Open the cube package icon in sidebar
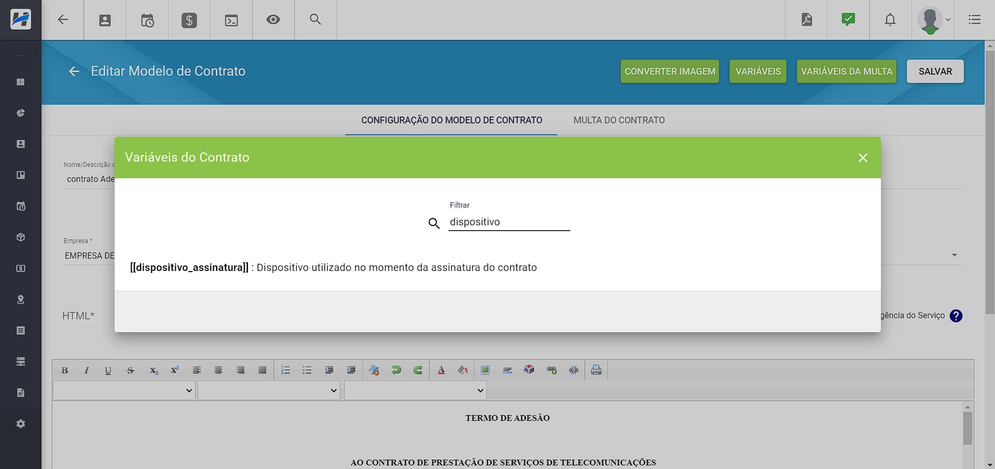This screenshot has height=469, width=995. coord(21,237)
